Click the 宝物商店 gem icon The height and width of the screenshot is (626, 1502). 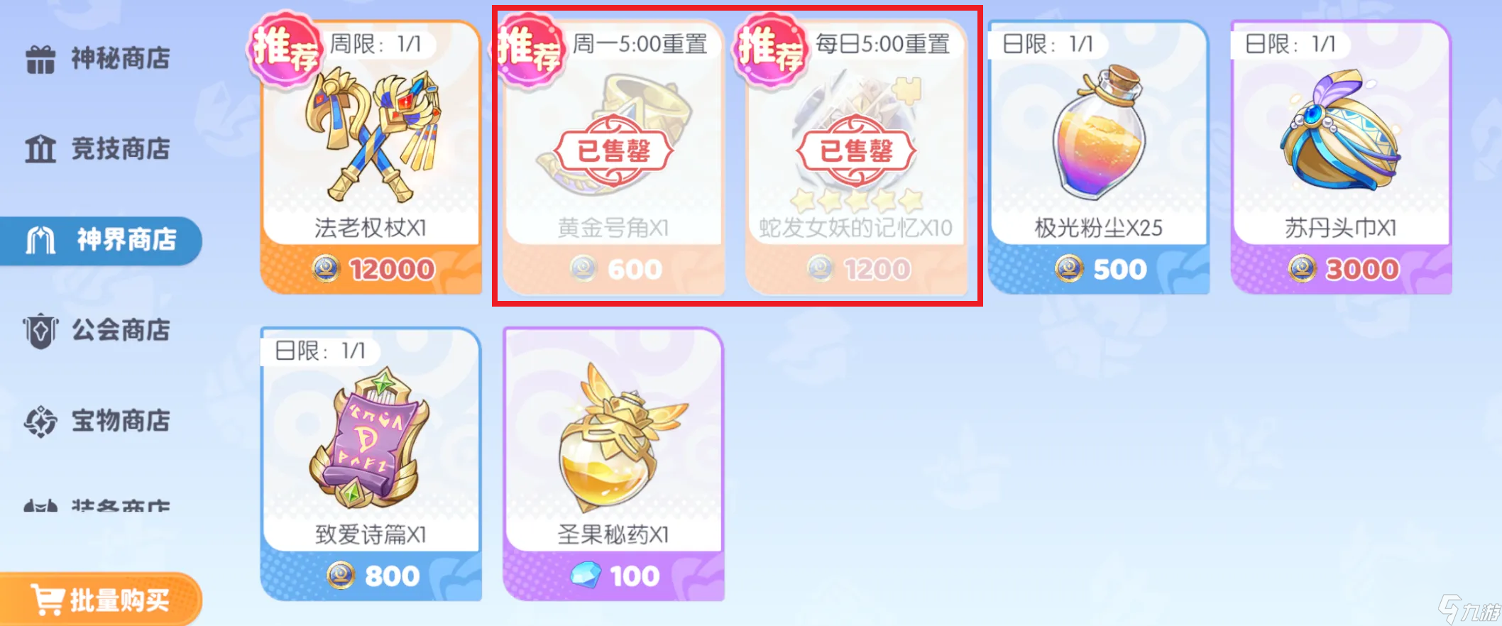40,422
